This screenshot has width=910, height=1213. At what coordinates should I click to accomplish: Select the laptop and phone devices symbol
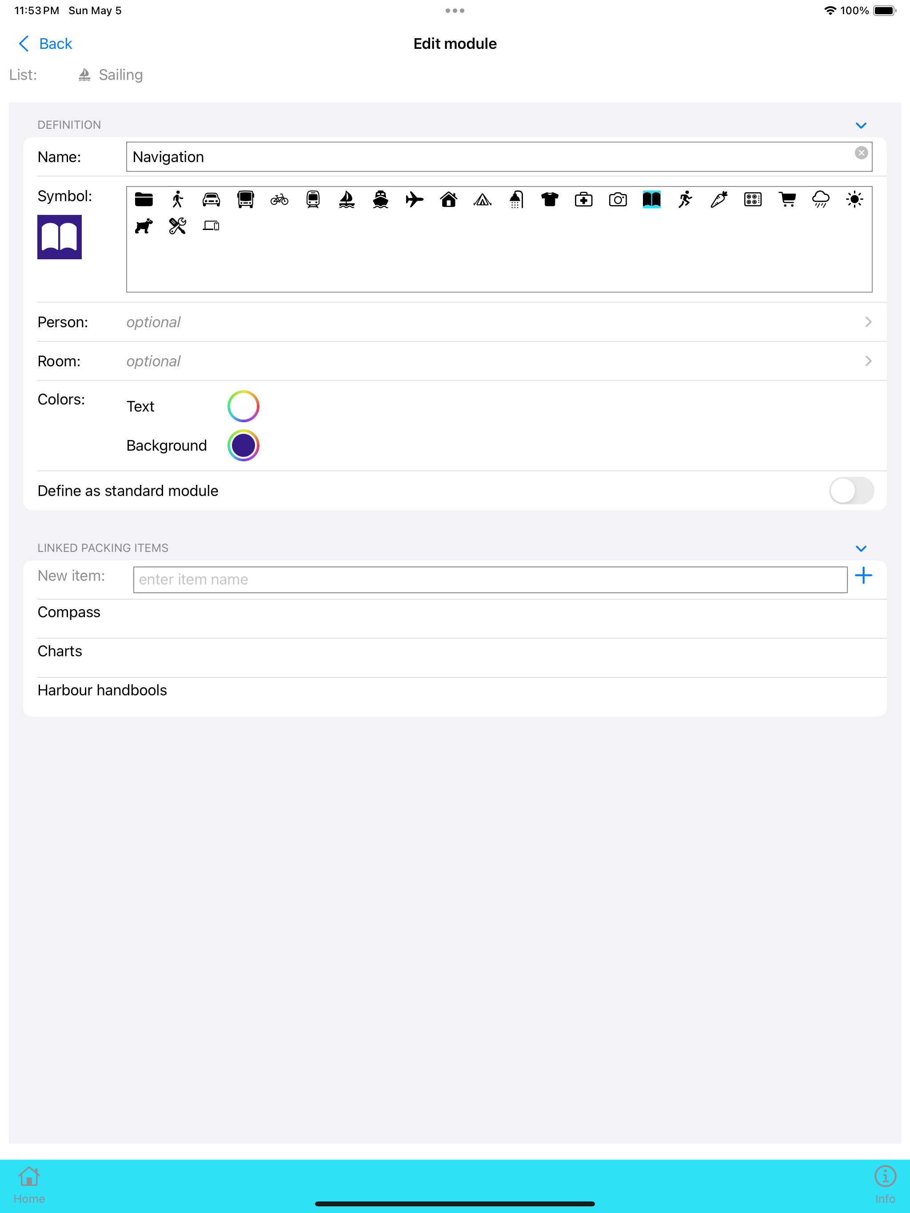(x=212, y=226)
